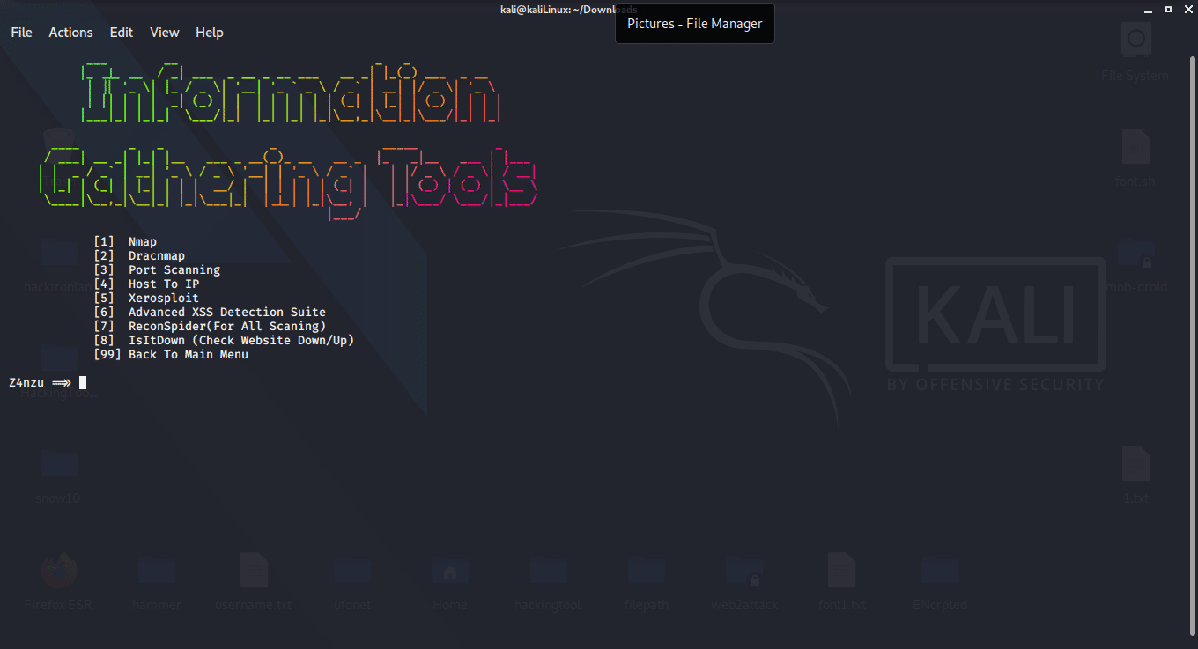
Task: Select the File System desktop icon
Action: tap(1135, 41)
